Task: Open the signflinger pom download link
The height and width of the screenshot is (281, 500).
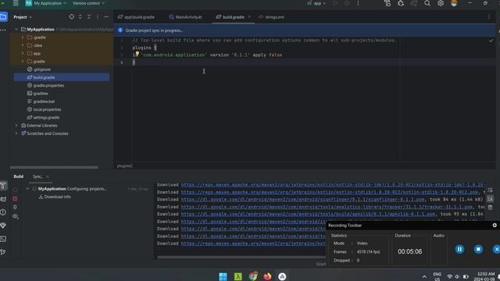Action: click(302, 200)
